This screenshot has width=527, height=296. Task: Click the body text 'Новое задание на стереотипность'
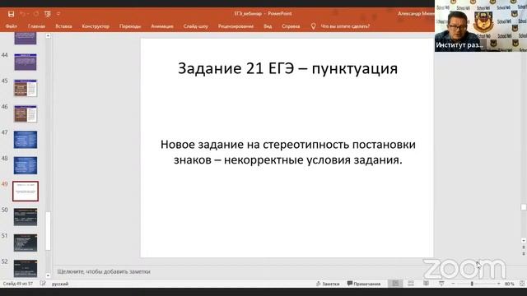(255, 145)
